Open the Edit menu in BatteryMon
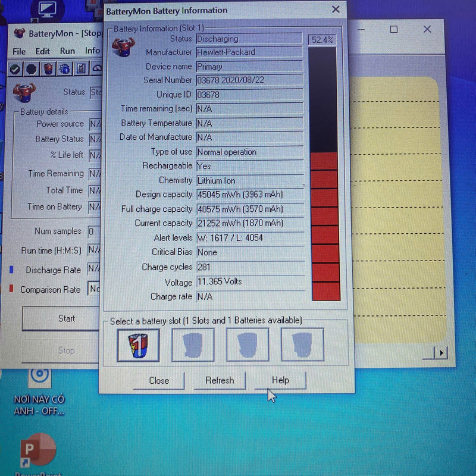Viewport: 476px width, 476px height. click(x=42, y=51)
